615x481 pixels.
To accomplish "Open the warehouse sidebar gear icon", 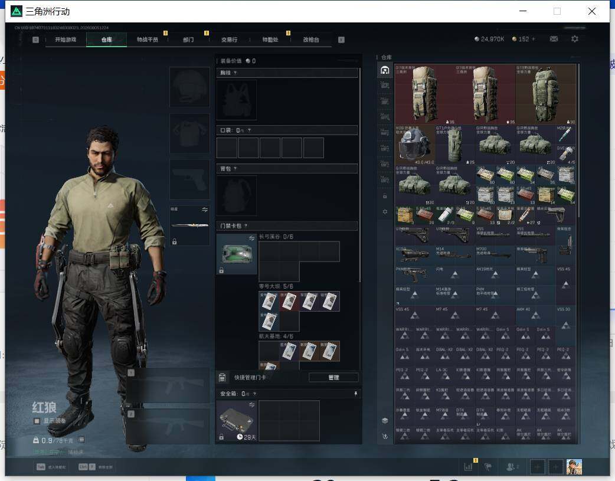I will (385, 211).
